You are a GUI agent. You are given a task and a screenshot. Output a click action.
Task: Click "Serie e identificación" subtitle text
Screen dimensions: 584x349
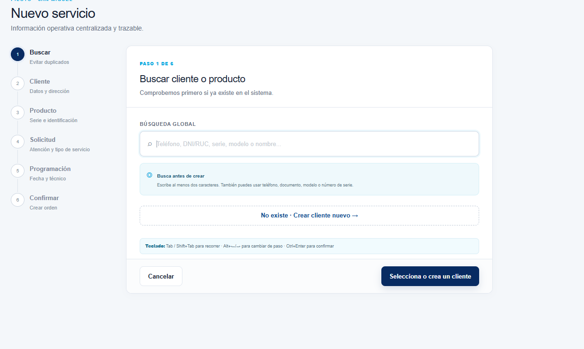point(54,120)
